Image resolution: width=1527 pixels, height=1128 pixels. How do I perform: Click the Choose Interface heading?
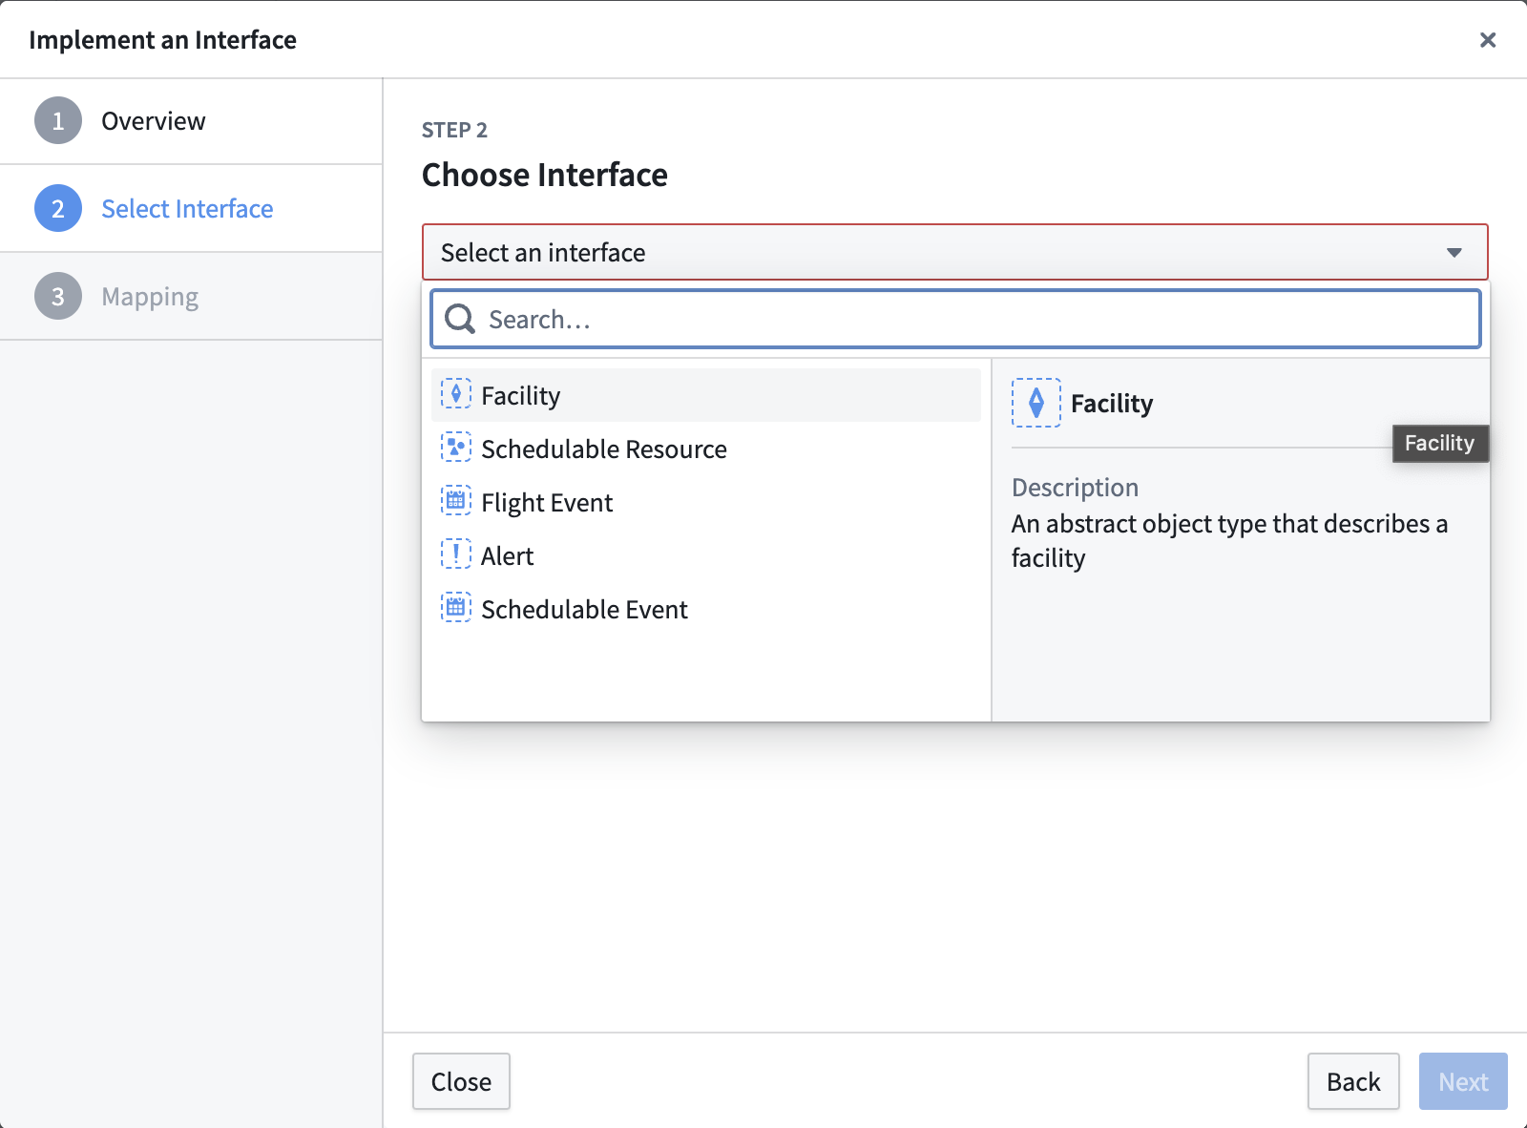[545, 175]
